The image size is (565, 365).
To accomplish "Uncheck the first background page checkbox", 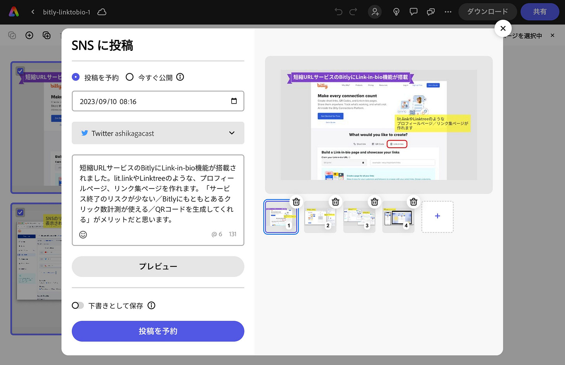I will [20, 71].
